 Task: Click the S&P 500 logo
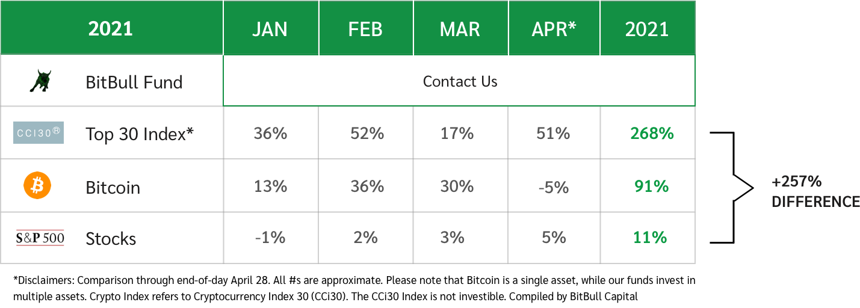tap(40, 238)
